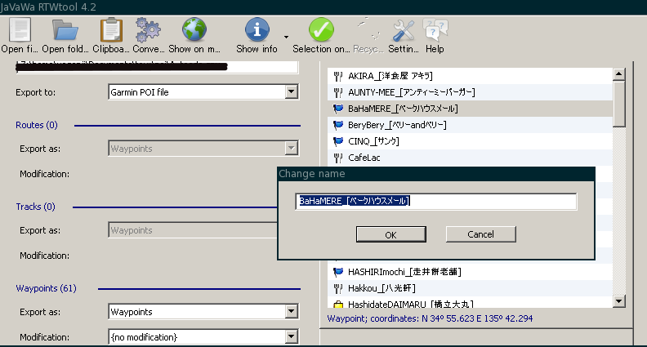Select the BeryBery waypoint row
This screenshot has width=647, height=347.
point(471,125)
